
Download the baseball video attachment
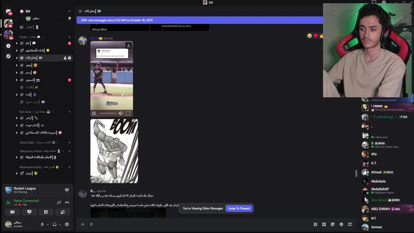click(x=128, y=45)
